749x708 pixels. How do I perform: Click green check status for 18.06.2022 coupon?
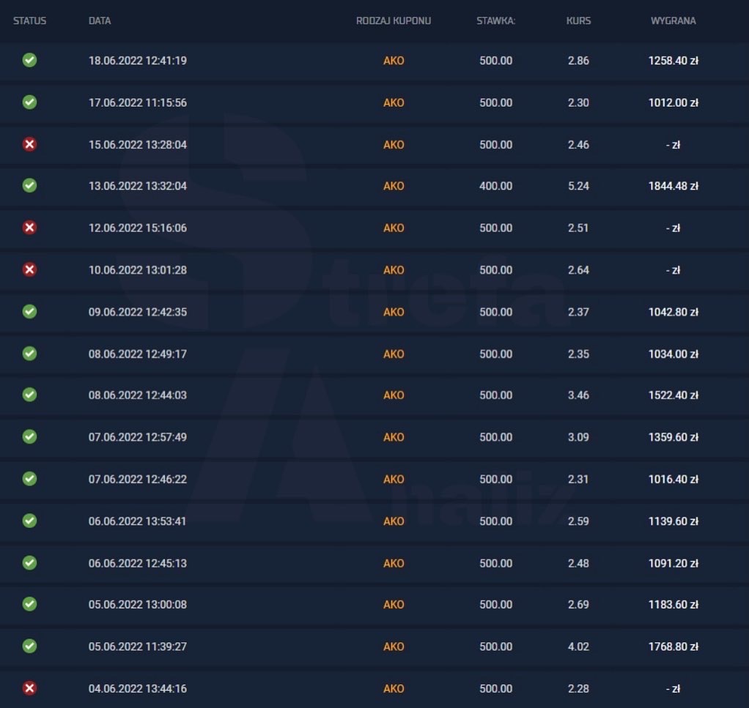click(29, 60)
